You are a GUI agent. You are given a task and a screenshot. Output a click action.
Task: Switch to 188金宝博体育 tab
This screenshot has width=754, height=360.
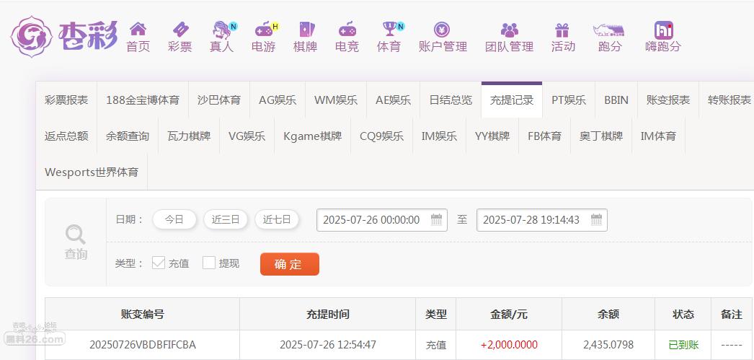[x=143, y=100]
